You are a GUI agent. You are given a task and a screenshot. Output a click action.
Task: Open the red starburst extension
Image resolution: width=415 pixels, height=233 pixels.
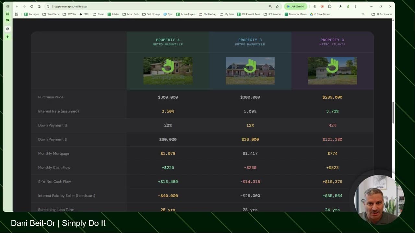[x=322, y=6]
